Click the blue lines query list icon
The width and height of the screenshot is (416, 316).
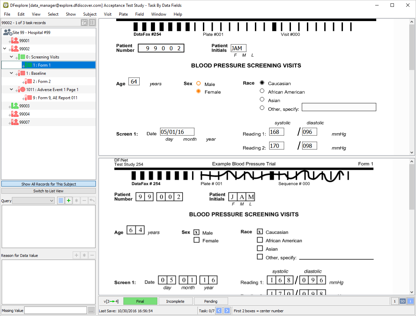60,200
